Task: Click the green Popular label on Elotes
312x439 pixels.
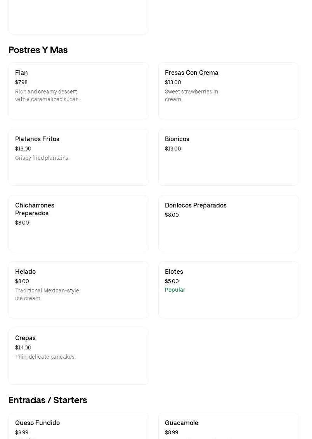Action: pos(175,290)
